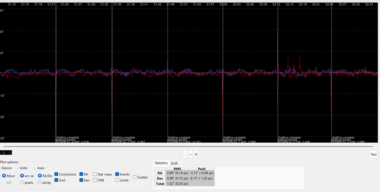Click the minus zoom-out button

coord(185,155)
